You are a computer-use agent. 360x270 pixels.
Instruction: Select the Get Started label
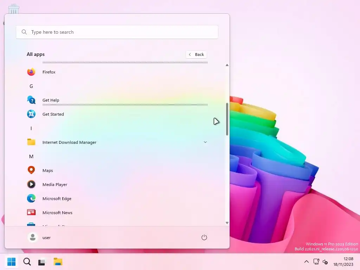(x=53, y=114)
